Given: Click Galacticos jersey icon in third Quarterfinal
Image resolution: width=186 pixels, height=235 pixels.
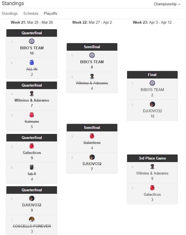Looking at the screenshot, I should click(x=32, y=146).
